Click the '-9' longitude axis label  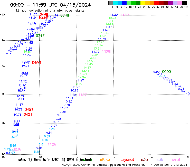tap(77, 157)
